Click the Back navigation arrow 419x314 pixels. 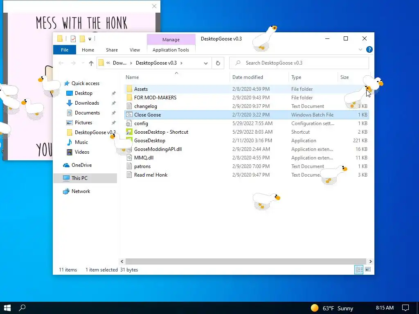tap(61, 63)
